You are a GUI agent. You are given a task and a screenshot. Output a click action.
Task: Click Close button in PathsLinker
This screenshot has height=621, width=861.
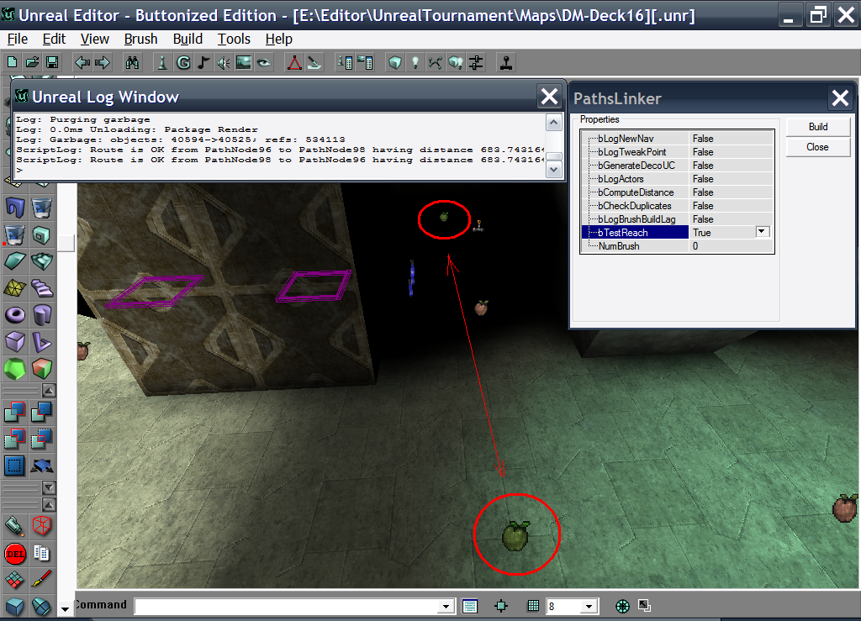(x=818, y=147)
